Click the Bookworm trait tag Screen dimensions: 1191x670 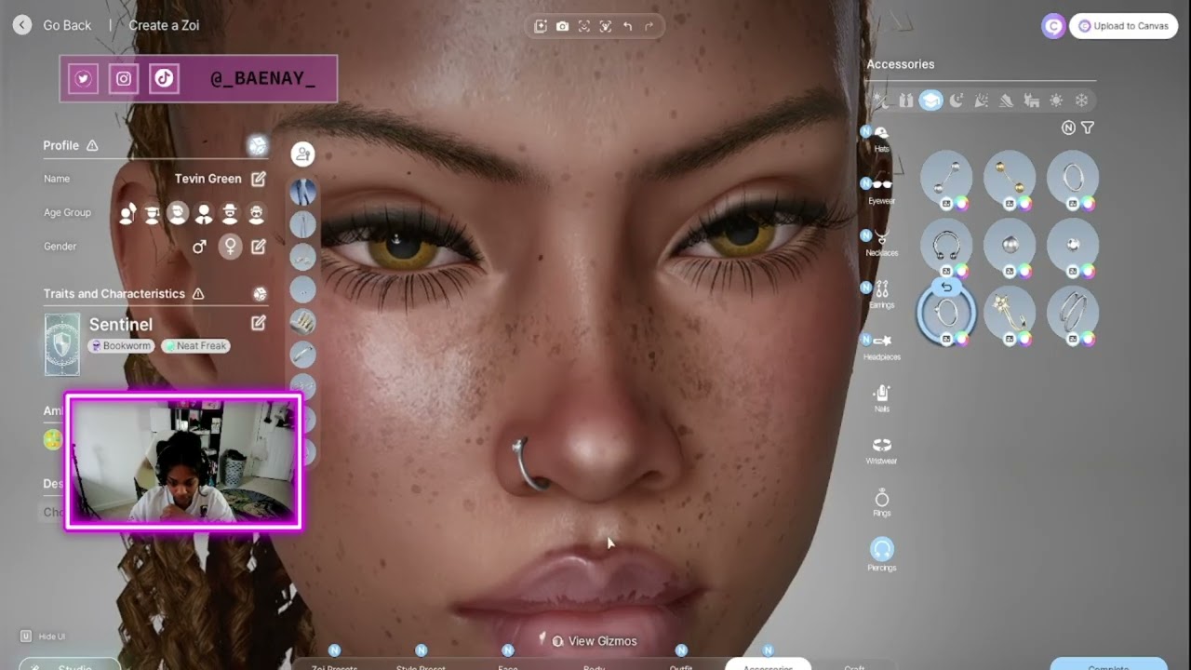coord(121,346)
